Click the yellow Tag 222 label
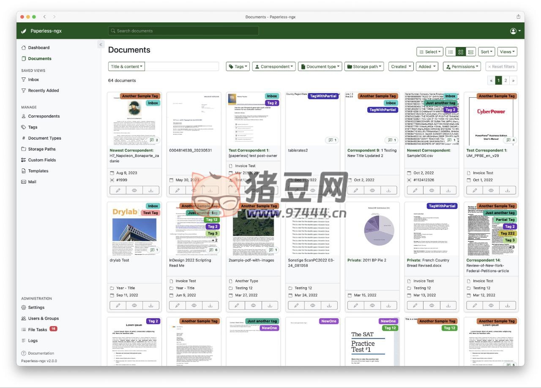The width and height of the screenshot is (541, 388). (507, 233)
